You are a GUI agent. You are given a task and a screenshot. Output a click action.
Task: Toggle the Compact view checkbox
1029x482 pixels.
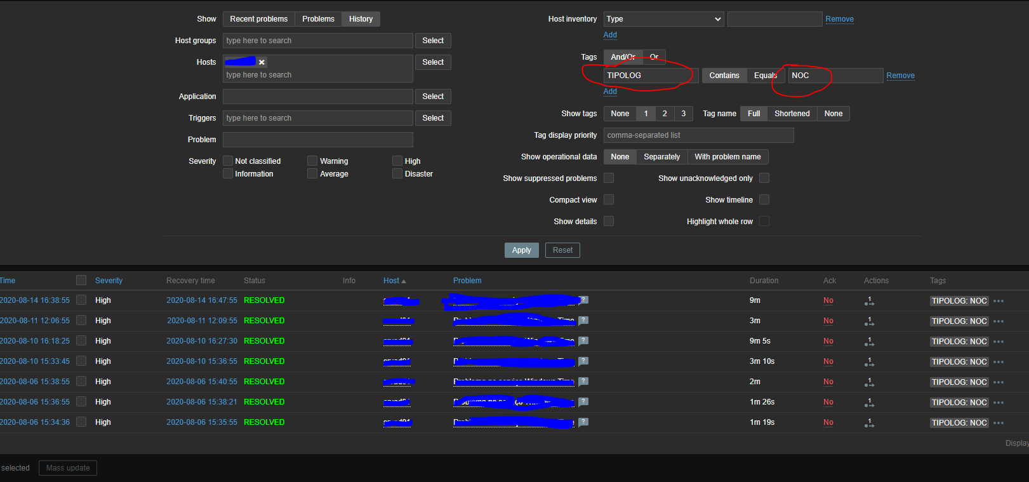609,200
